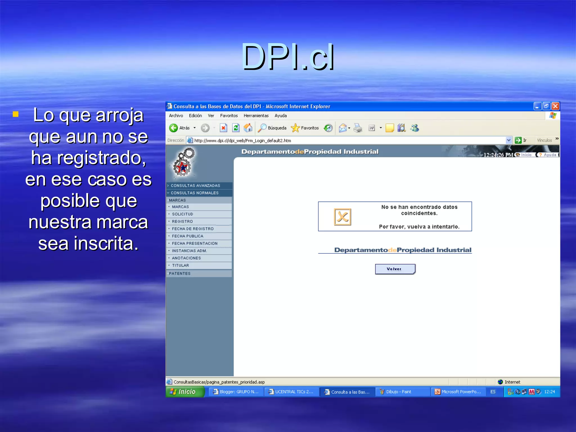Open the Herramientas menu
576x432 pixels.
256,116
